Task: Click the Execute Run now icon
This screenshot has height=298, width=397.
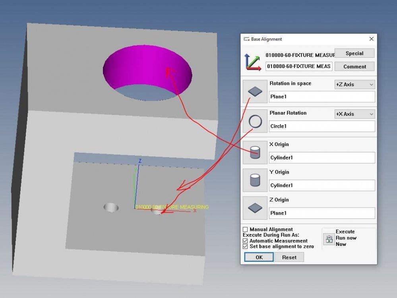Action: (329, 239)
